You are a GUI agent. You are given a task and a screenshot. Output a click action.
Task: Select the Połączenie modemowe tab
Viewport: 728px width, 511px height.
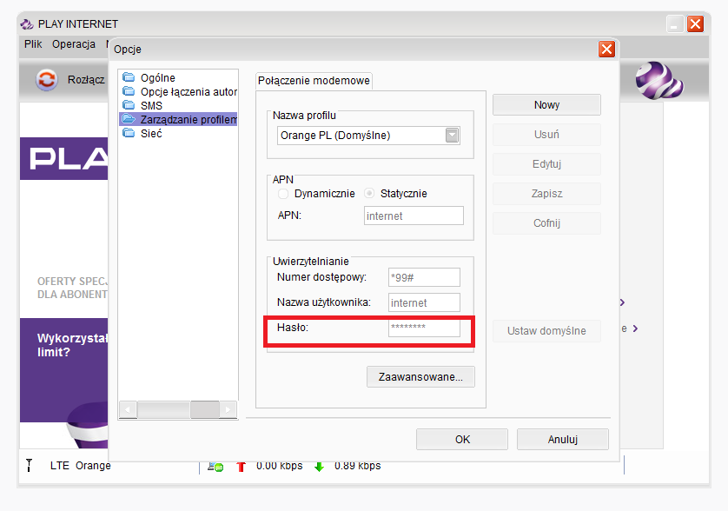tap(314, 80)
